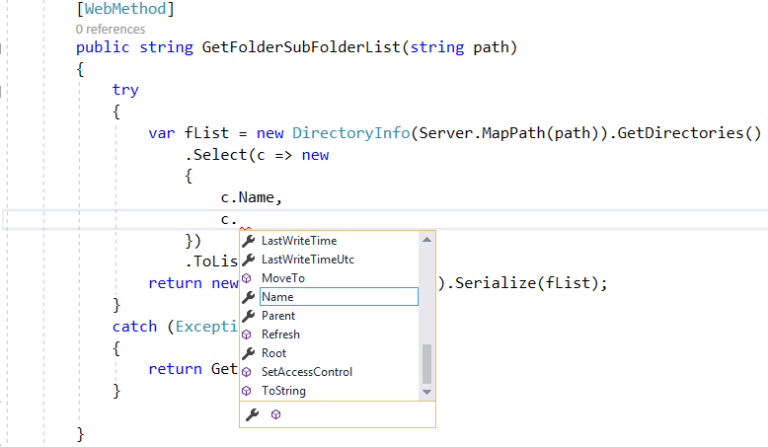The height and width of the screenshot is (447, 768).
Task: Click the IntelliSense scrollbar thumb
Action: coord(426,363)
